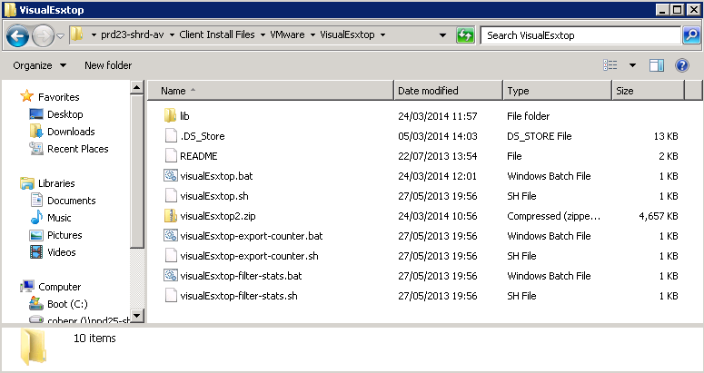Image resolution: width=704 pixels, height=373 pixels.
Task: Navigate to prd23-shrd-av breadcrumb
Action: coord(132,35)
